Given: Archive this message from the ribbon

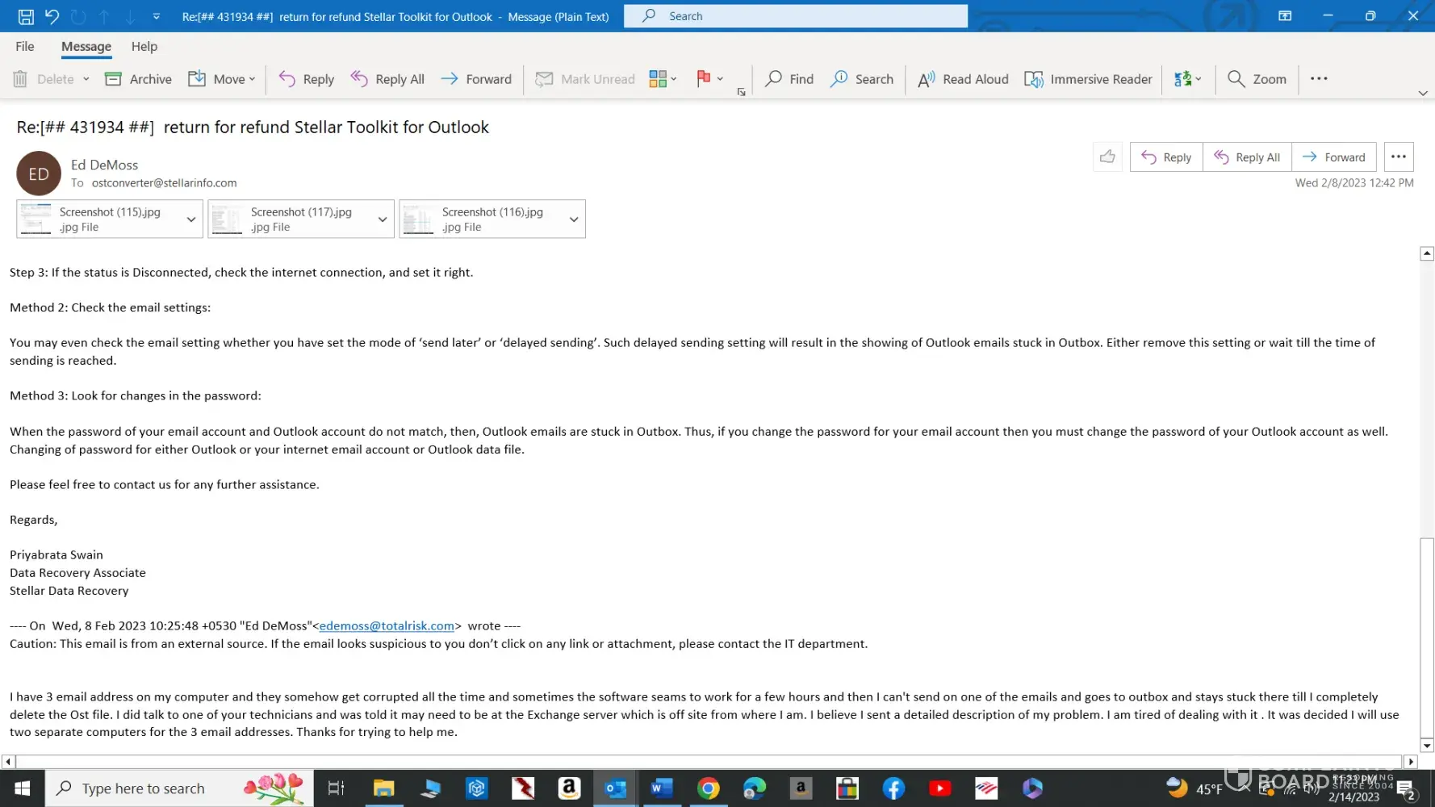Looking at the screenshot, I should 138,79.
